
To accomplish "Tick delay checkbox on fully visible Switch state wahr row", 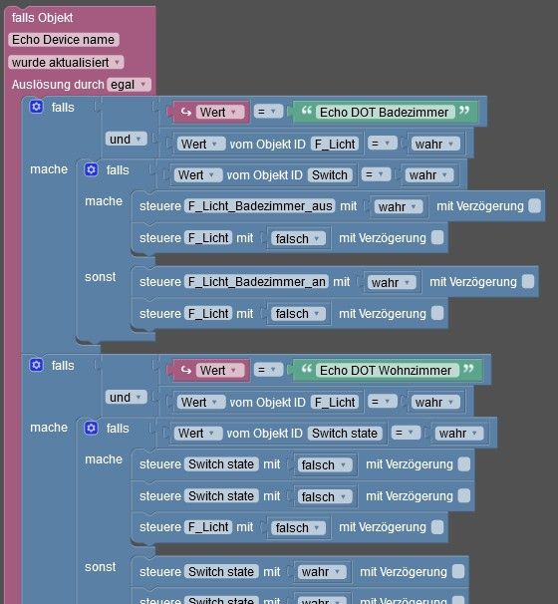I will coord(458,572).
